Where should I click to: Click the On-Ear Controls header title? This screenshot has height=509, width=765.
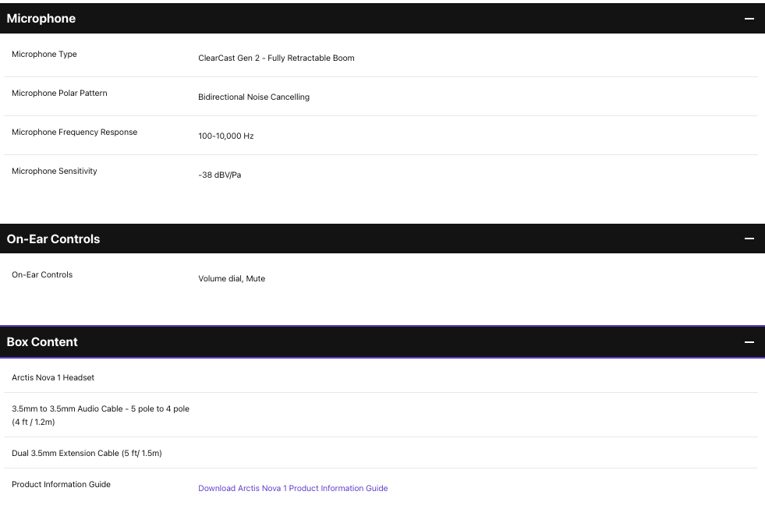click(53, 239)
